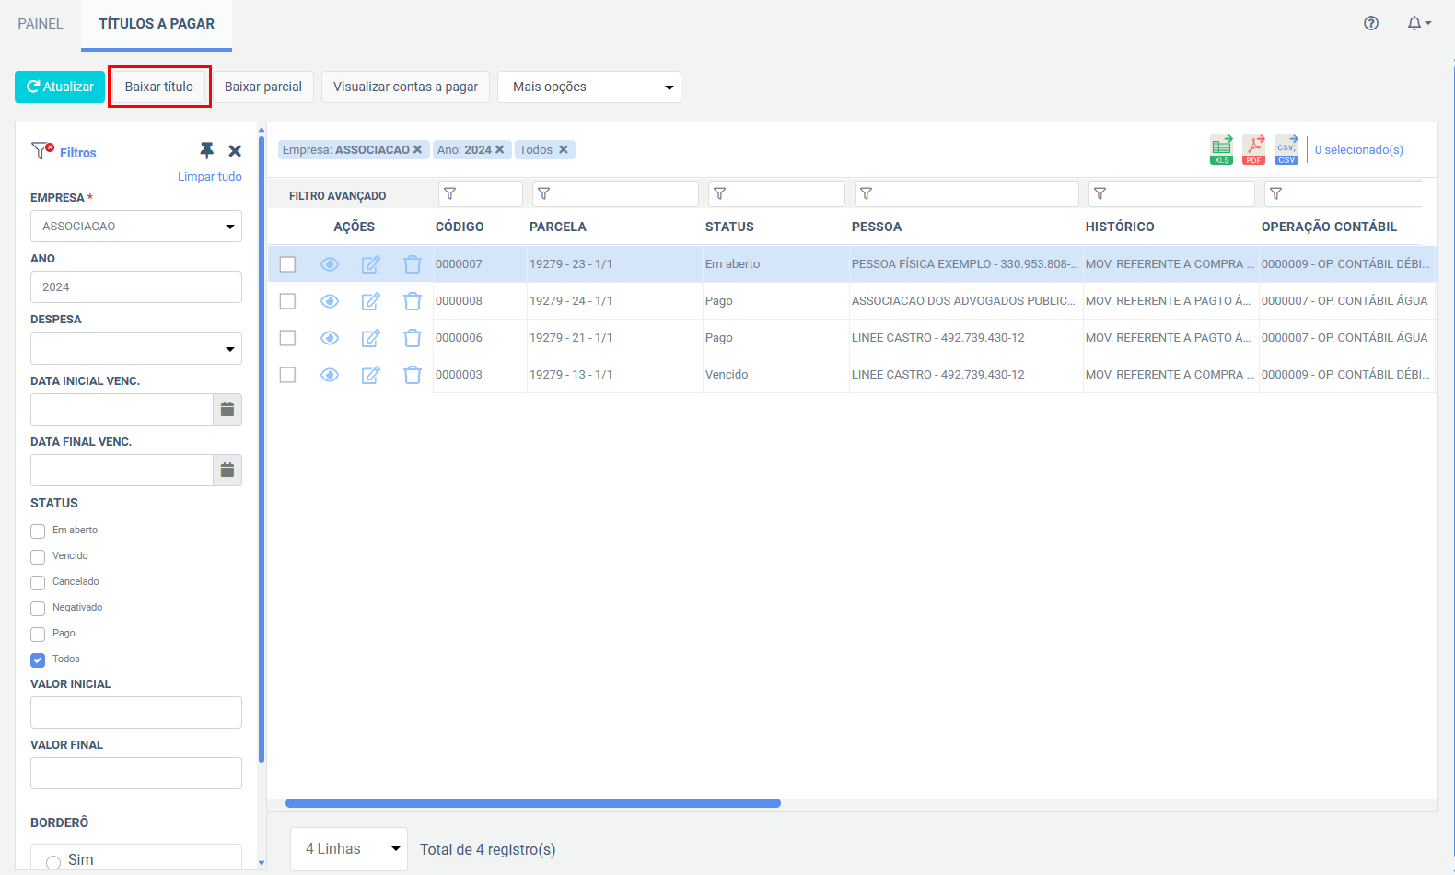Select row checkbox for title 0000006
1455x875 pixels.
[x=287, y=338]
